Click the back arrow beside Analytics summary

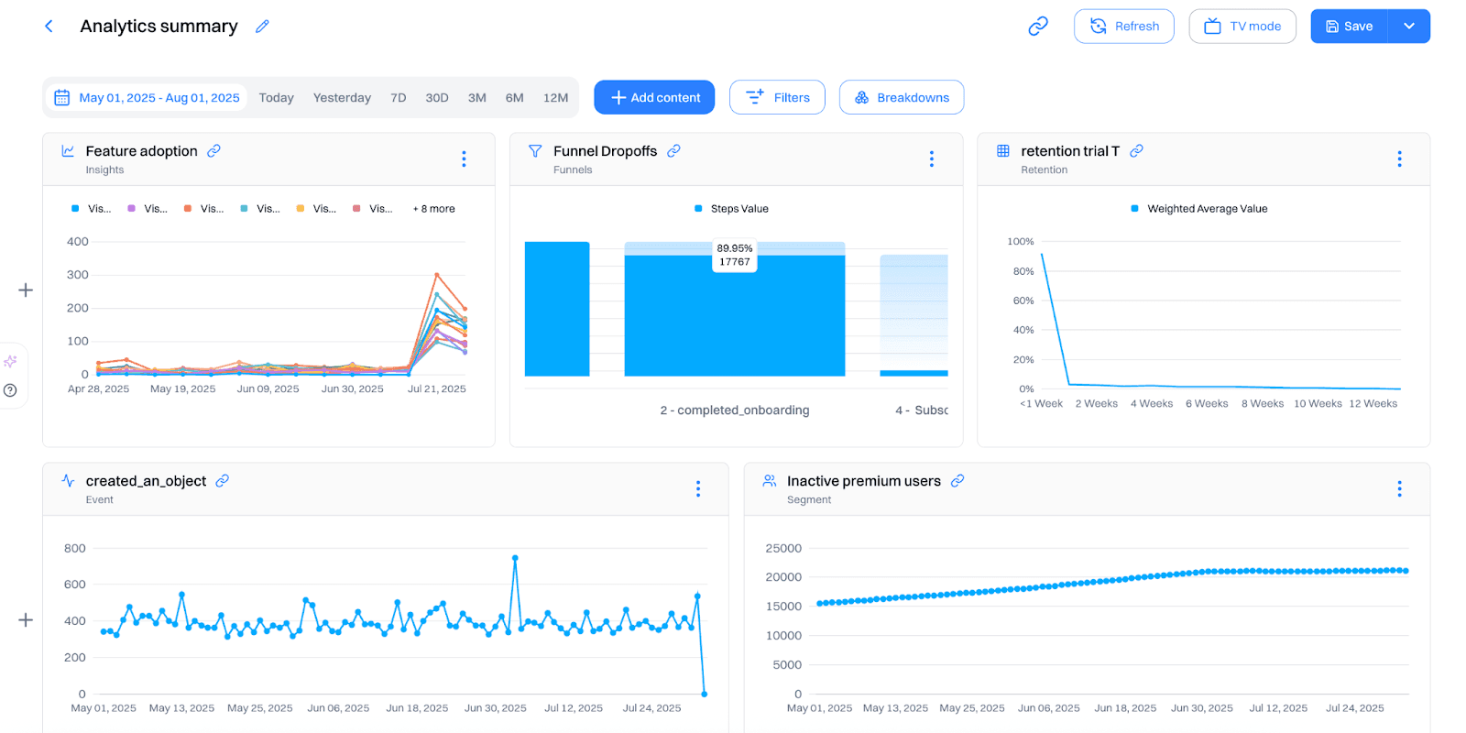coord(49,27)
